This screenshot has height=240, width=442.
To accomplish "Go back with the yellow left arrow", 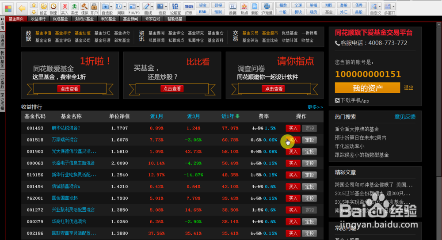I will 22,8.
